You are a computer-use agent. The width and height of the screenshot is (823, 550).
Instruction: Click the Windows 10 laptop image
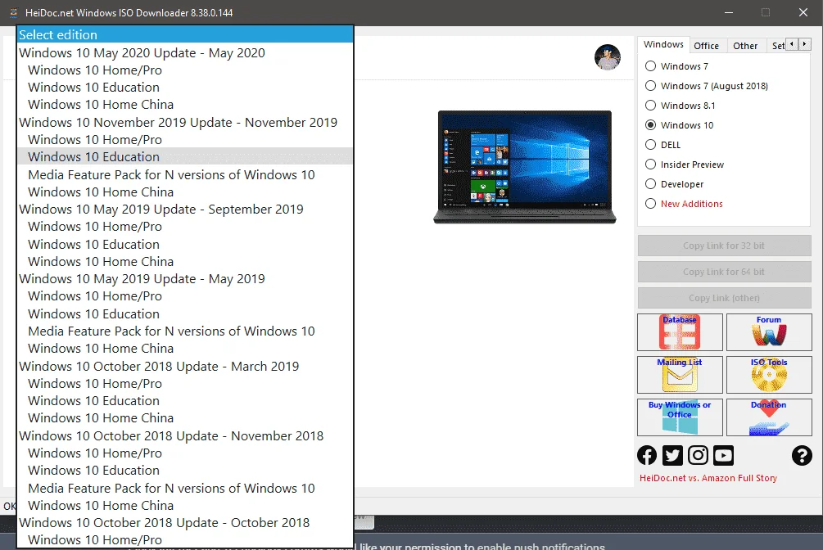(x=525, y=167)
